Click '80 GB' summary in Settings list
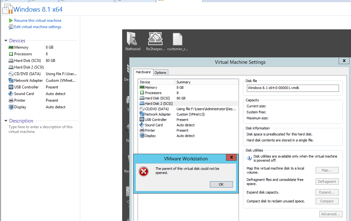This screenshot has width=351, height=221. [x=181, y=98]
